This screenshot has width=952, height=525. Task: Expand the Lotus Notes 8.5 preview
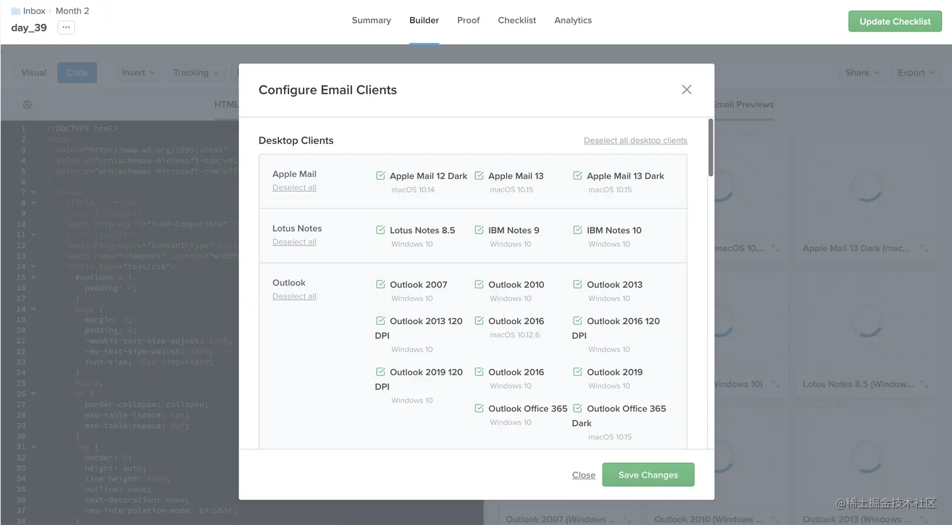click(x=924, y=385)
